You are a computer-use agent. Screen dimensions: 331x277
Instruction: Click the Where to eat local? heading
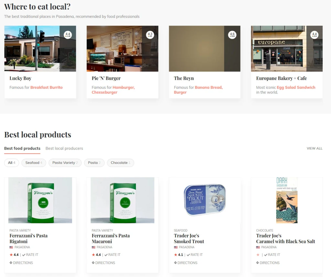(37, 7)
